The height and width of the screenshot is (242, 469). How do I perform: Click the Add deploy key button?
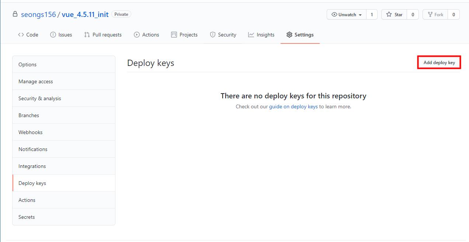(x=439, y=62)
